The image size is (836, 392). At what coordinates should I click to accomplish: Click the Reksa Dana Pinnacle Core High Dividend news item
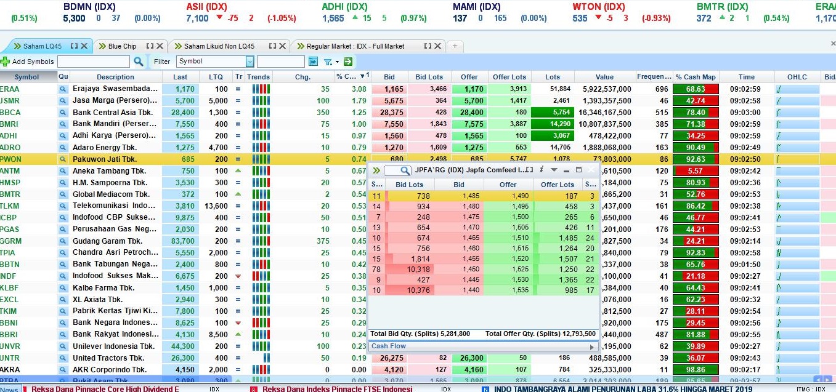point(105,389)
